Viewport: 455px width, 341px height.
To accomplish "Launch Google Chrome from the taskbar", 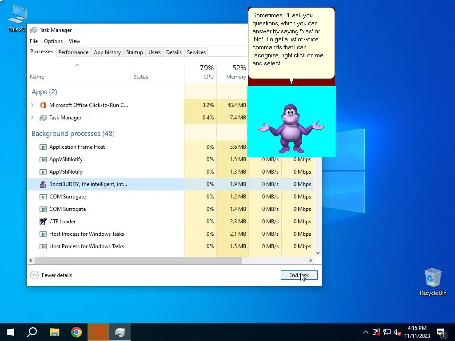I will (76, 332).
